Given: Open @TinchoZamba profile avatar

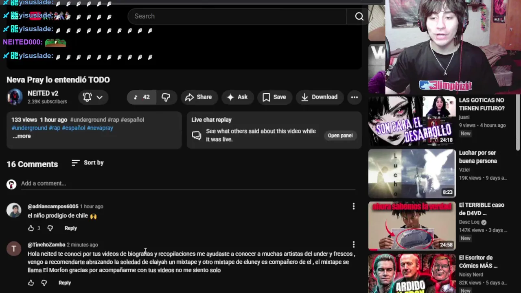Looking at the screenshot, I should (x=14, y=249).
